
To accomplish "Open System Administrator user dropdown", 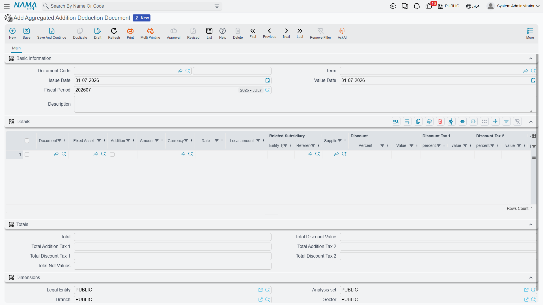I will pos(513,6).
